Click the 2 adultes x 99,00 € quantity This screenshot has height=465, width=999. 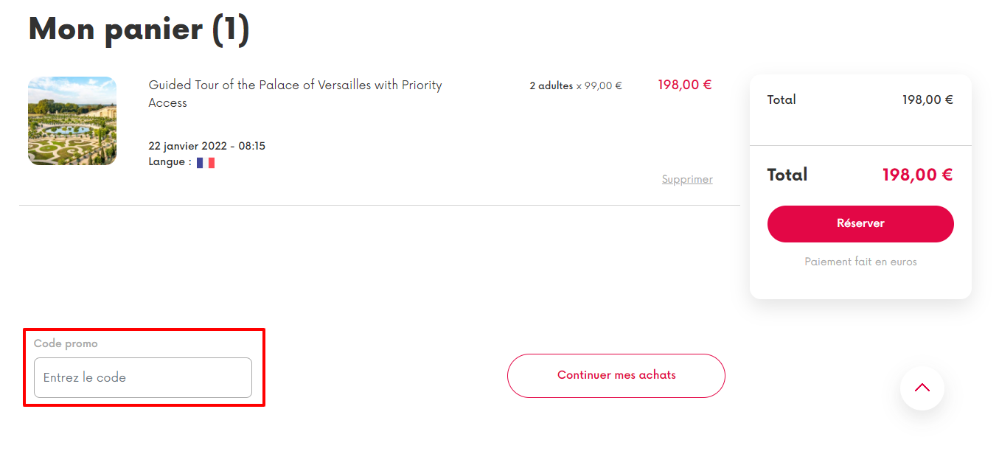point(576,85)
